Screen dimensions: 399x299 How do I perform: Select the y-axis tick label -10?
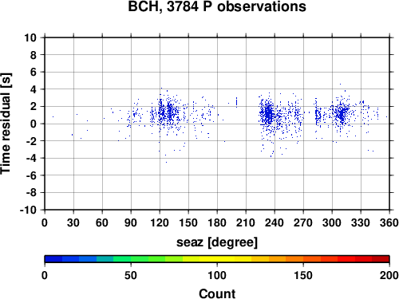point(29,210)
